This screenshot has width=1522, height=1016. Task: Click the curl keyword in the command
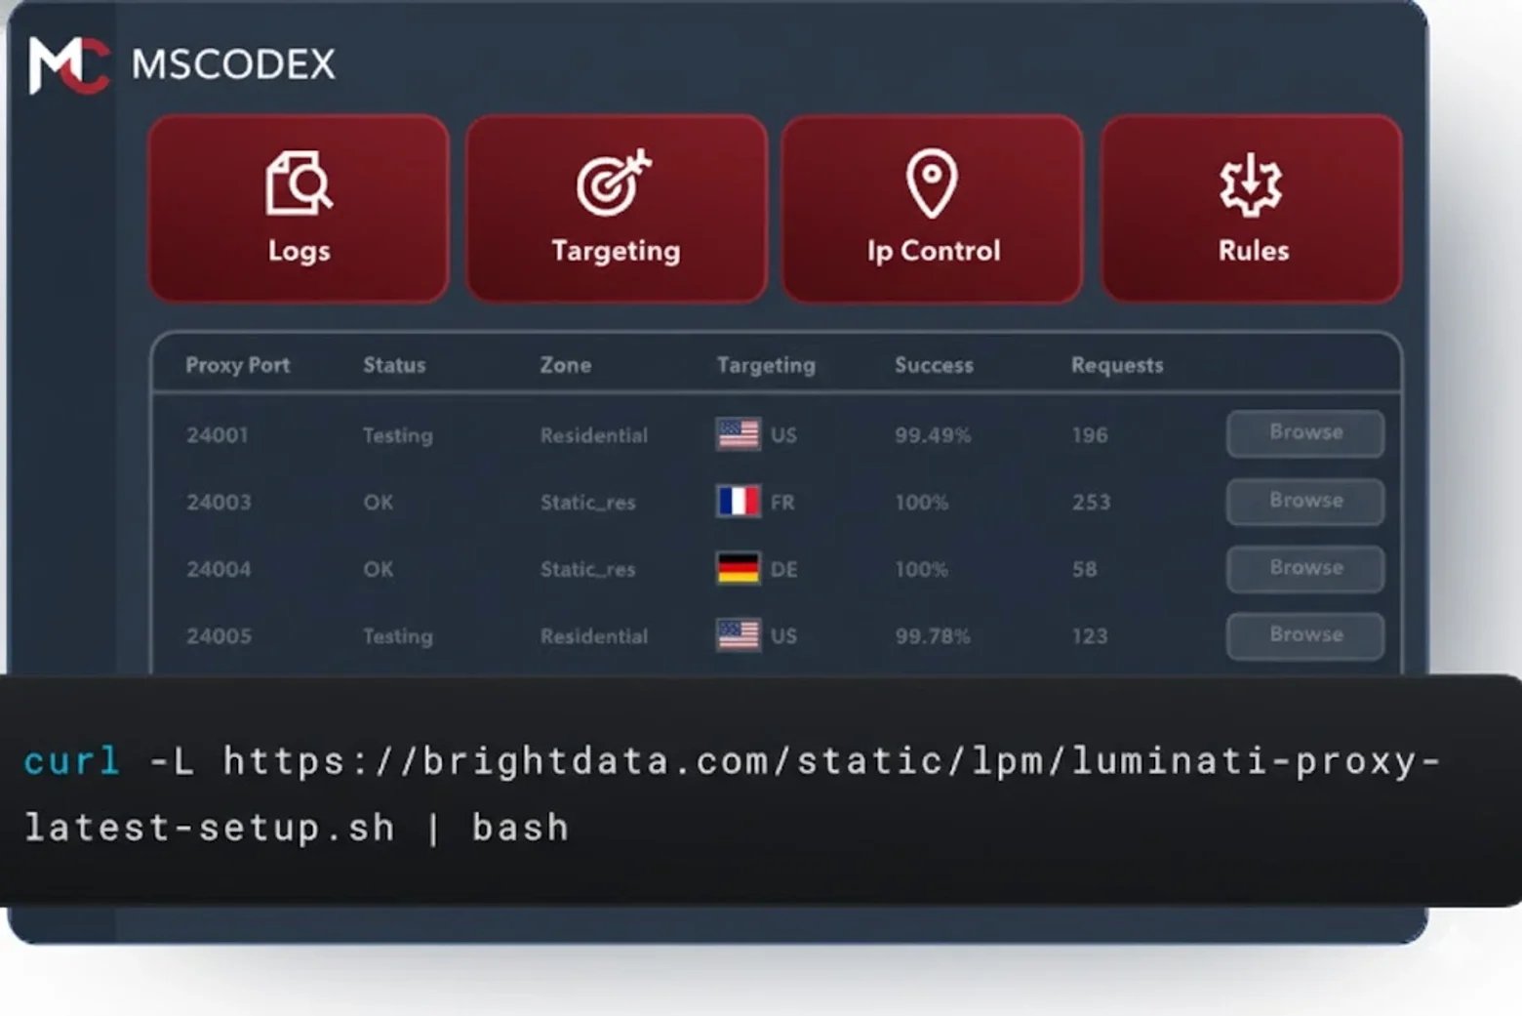(x=72, y=761)
